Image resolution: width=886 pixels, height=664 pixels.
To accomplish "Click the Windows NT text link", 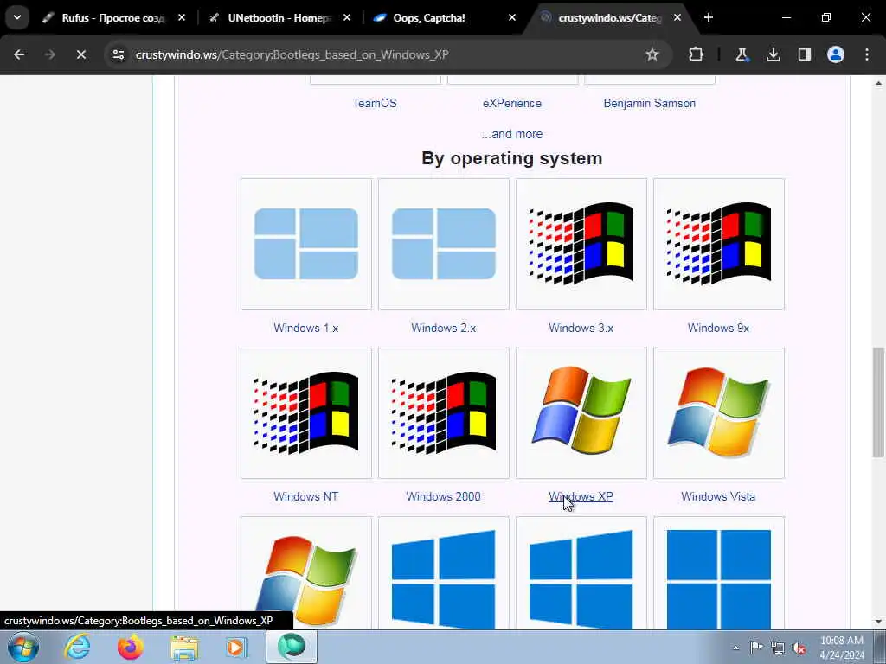I will 305,497.
